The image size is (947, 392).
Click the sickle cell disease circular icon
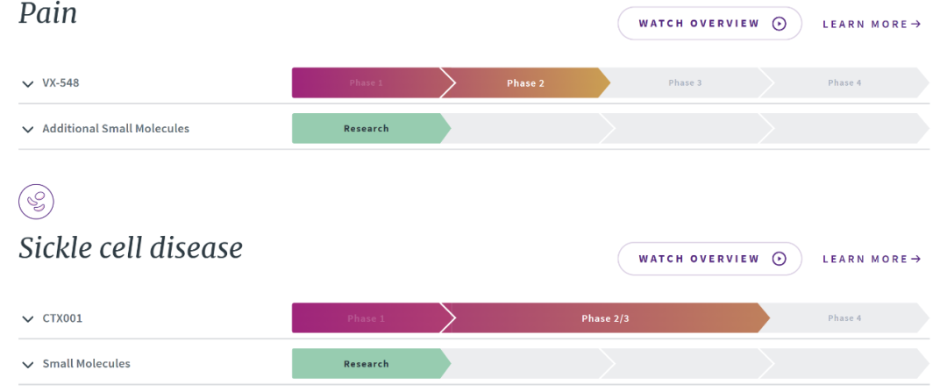(x=36, y=202)
